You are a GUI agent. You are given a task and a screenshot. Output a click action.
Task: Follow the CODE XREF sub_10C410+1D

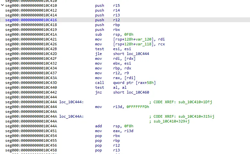pos(195,102)
